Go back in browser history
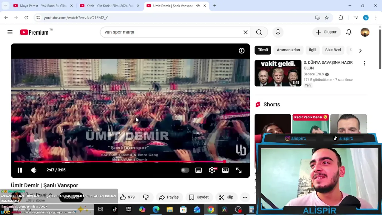Screen dimensions: 382x215 click(x=6, y=18)
